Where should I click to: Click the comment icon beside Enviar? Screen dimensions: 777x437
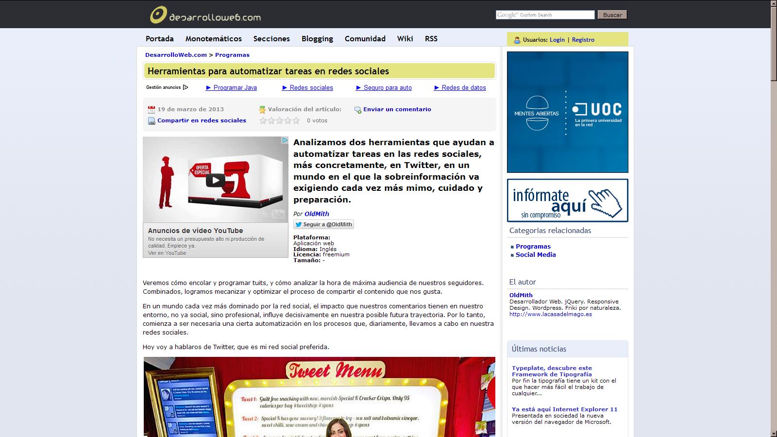[x=358, y=110]
